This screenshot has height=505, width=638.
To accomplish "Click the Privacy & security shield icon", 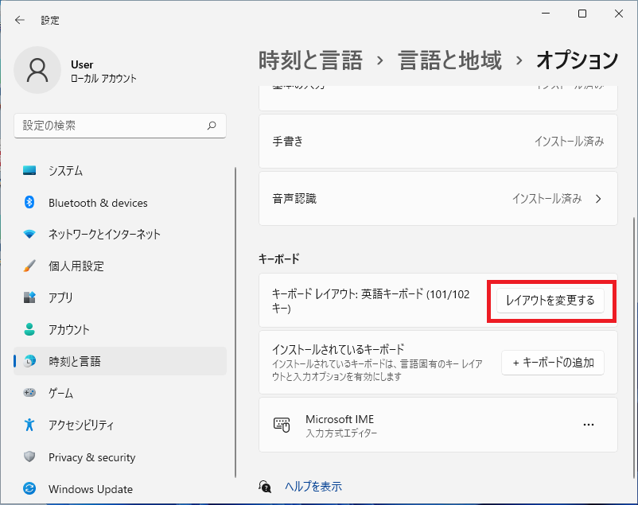I will pos(30,457).
